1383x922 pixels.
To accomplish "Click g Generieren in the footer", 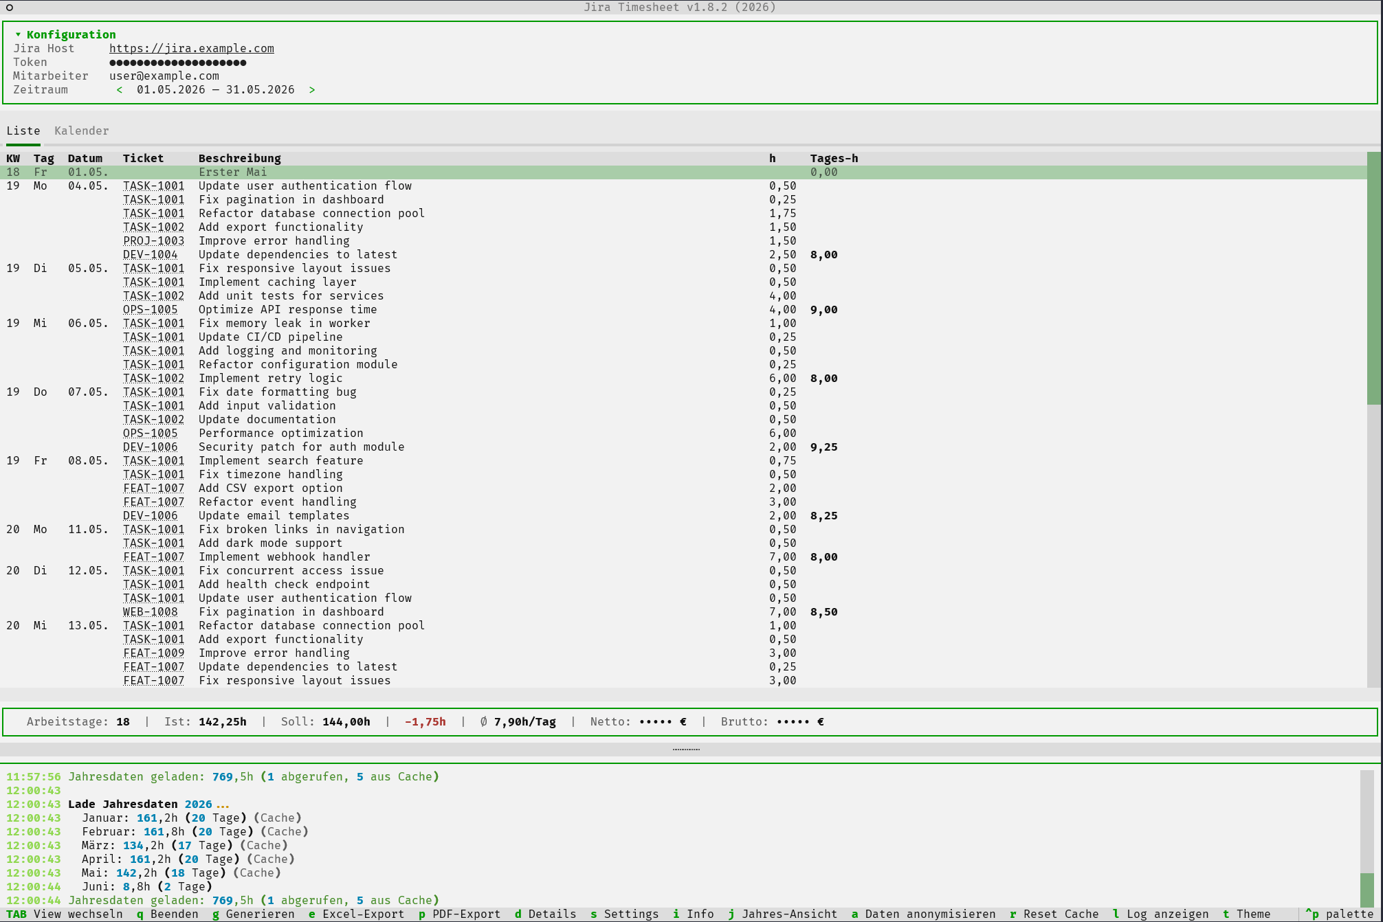I will 254,914.
